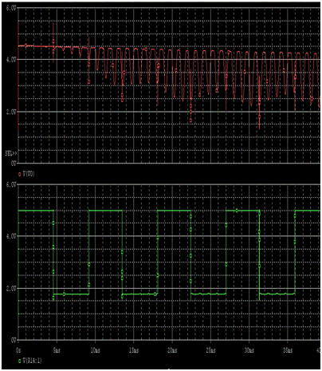Click the red marker on the flat 4.5V start
Screen dimensions: 322x371
tap(26, 45)
